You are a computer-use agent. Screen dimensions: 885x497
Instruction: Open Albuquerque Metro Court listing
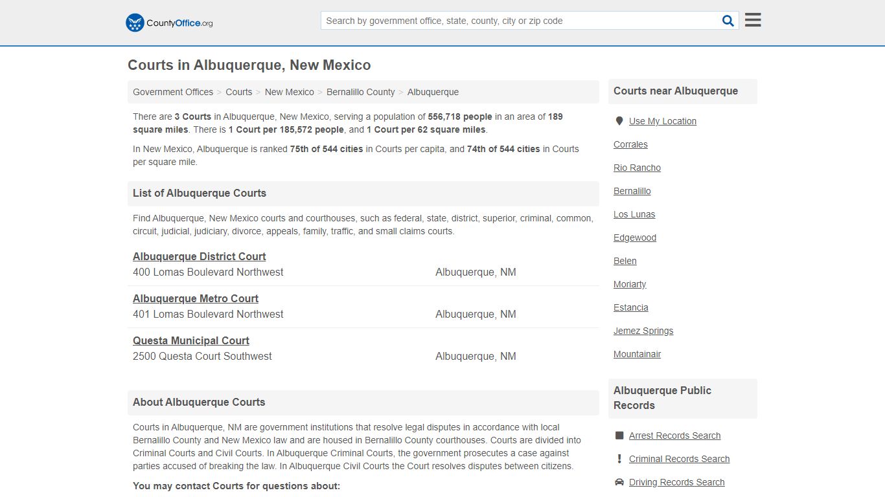coord(196,298)
